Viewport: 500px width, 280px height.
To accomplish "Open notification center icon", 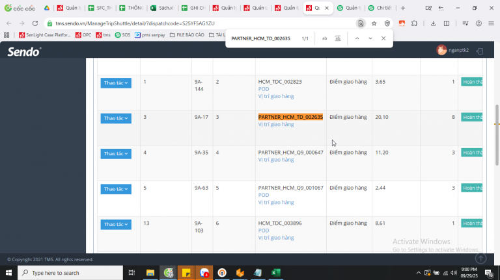I will [x=488, y=273].
